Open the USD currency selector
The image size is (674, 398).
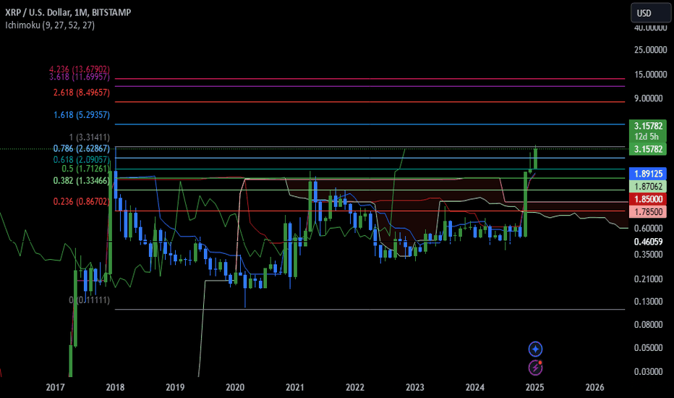tap(650, 13)
